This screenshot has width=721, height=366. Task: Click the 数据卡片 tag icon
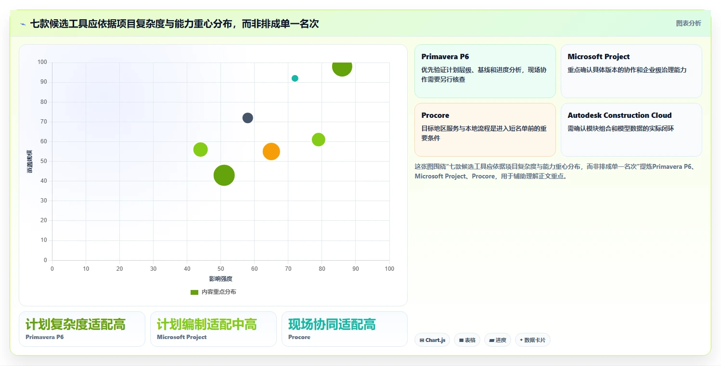point(521,340)
